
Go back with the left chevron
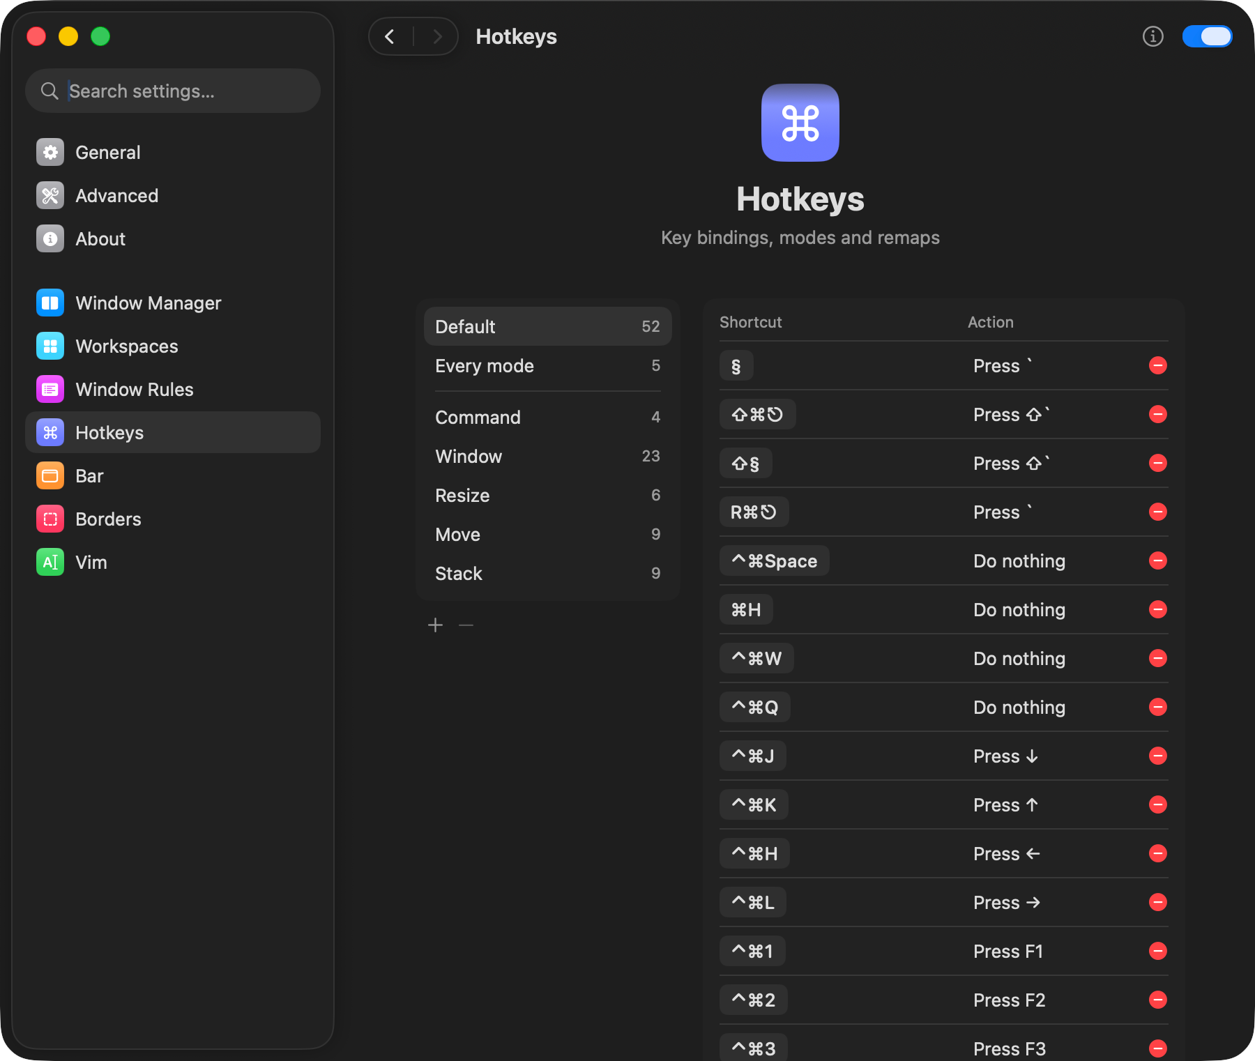[390, 36]
